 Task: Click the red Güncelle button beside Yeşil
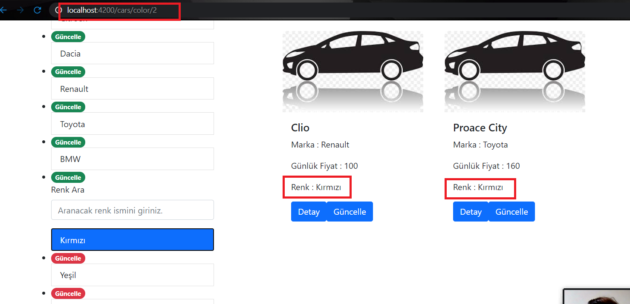coord(68,293)
